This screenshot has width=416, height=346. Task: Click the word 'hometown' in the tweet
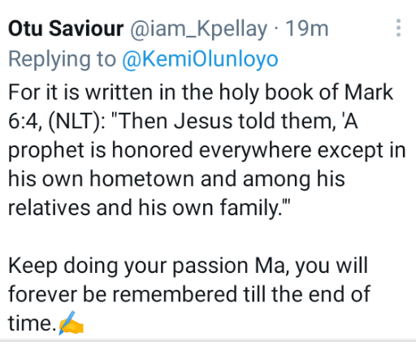(x=141, y=179)
